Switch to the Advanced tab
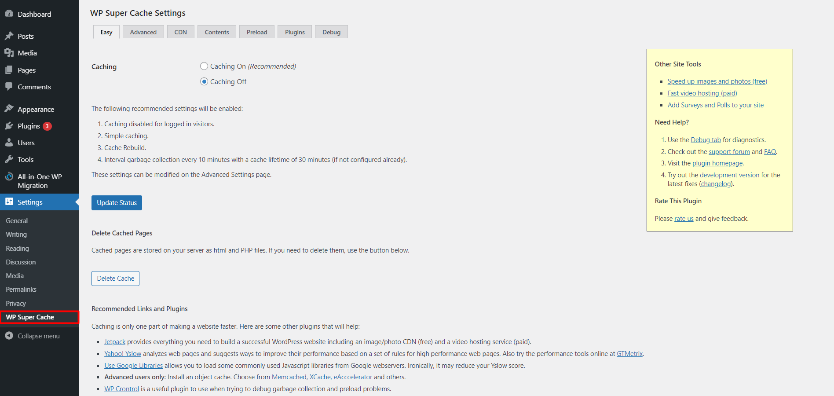The width and height of the screenshot is (834, 396). [143, 32]
